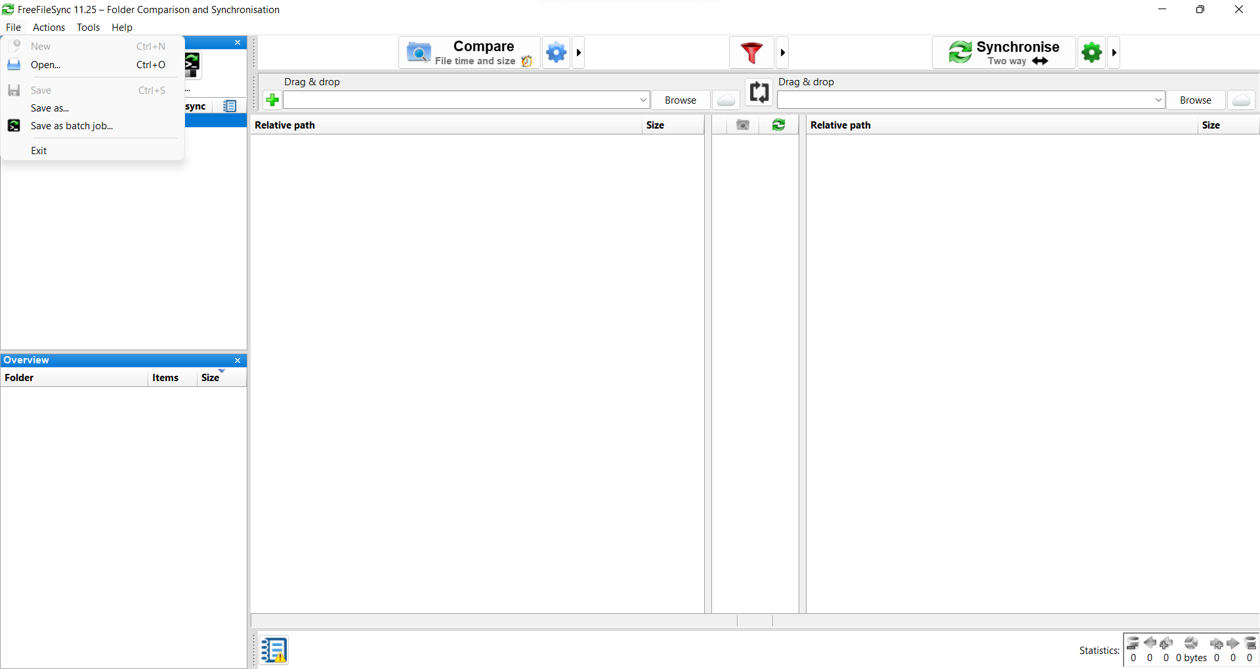Click left Browse button
The height and width of the screenshot is (669, 1260).
(681, 100)
